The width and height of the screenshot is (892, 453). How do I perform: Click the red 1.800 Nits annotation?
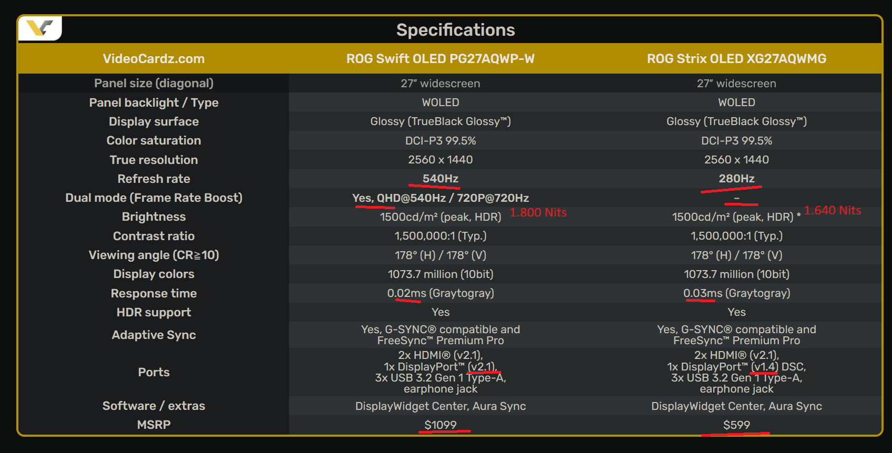tap(538, 212)
